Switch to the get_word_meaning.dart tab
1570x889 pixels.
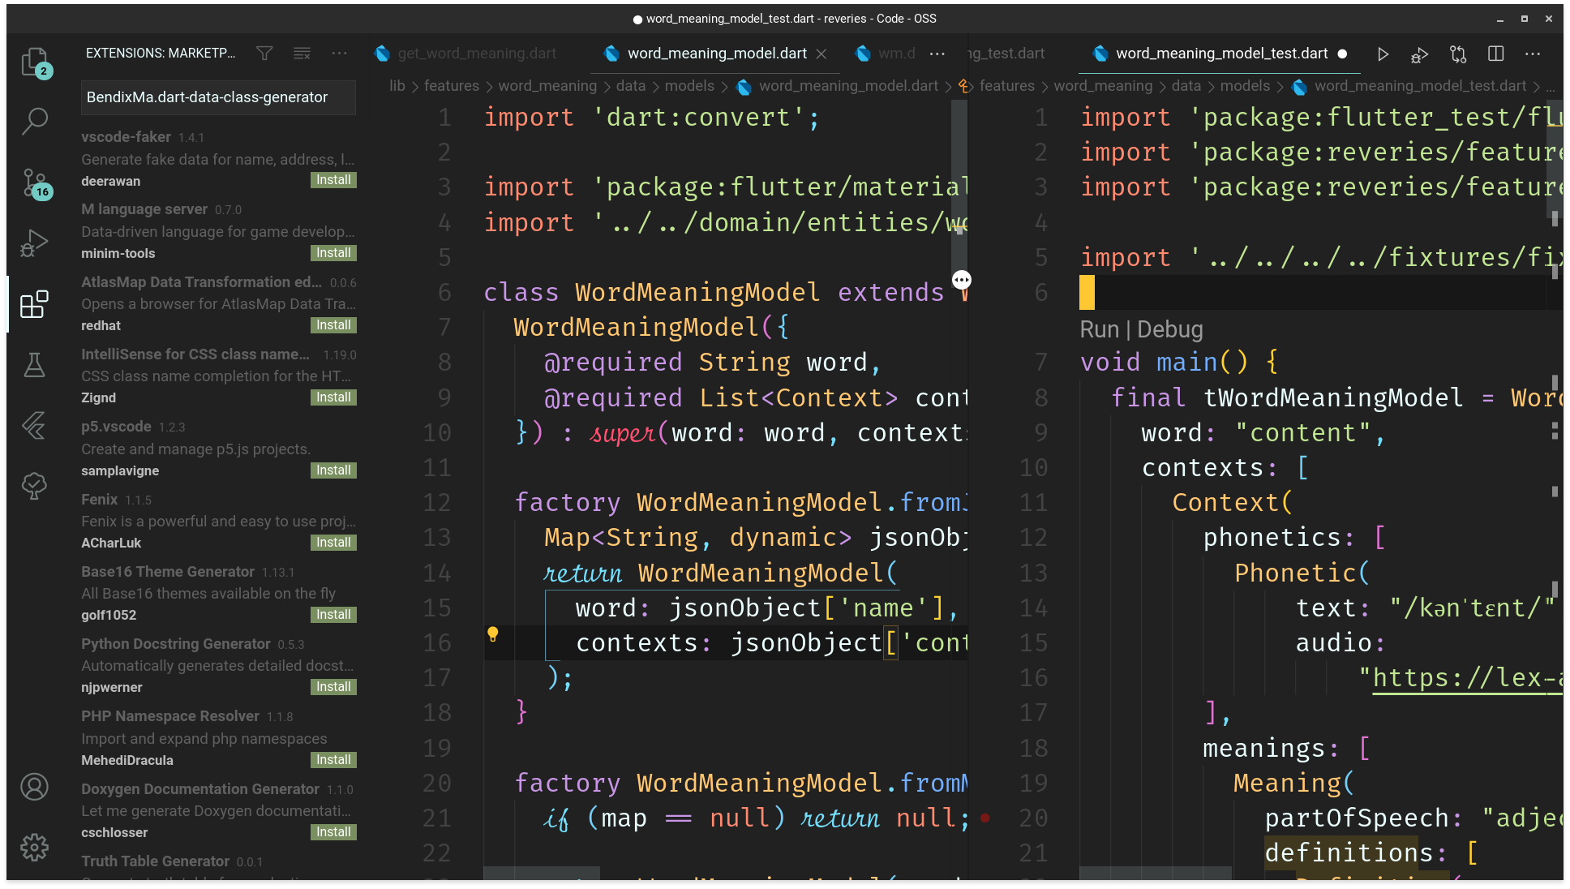(x=476, y=54)
